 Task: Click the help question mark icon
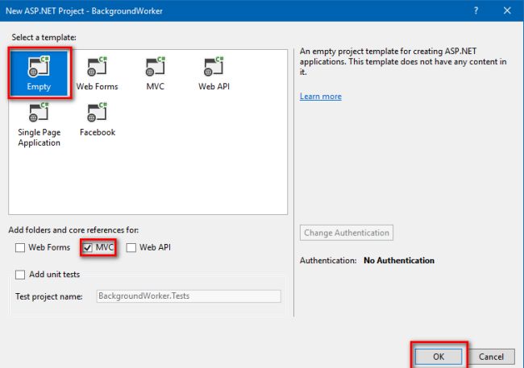(476, 10)
